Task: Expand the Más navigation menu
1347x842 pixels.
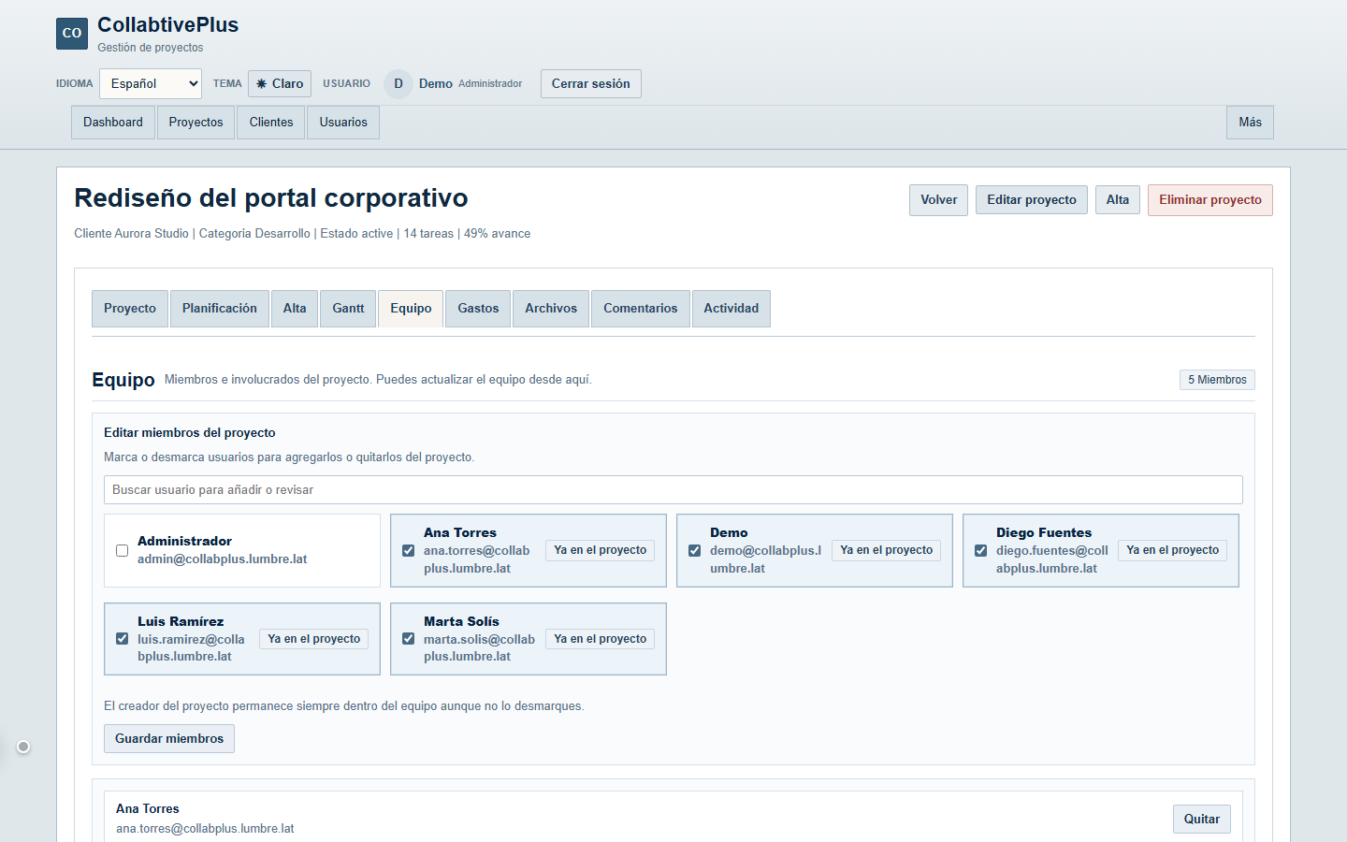Action: click(x=1250, y=123)
